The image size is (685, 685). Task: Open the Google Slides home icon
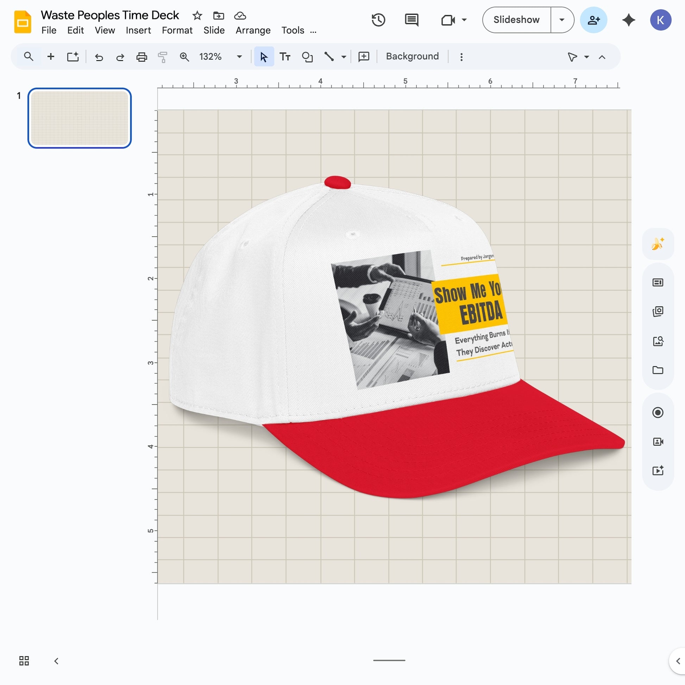point(22,22)
